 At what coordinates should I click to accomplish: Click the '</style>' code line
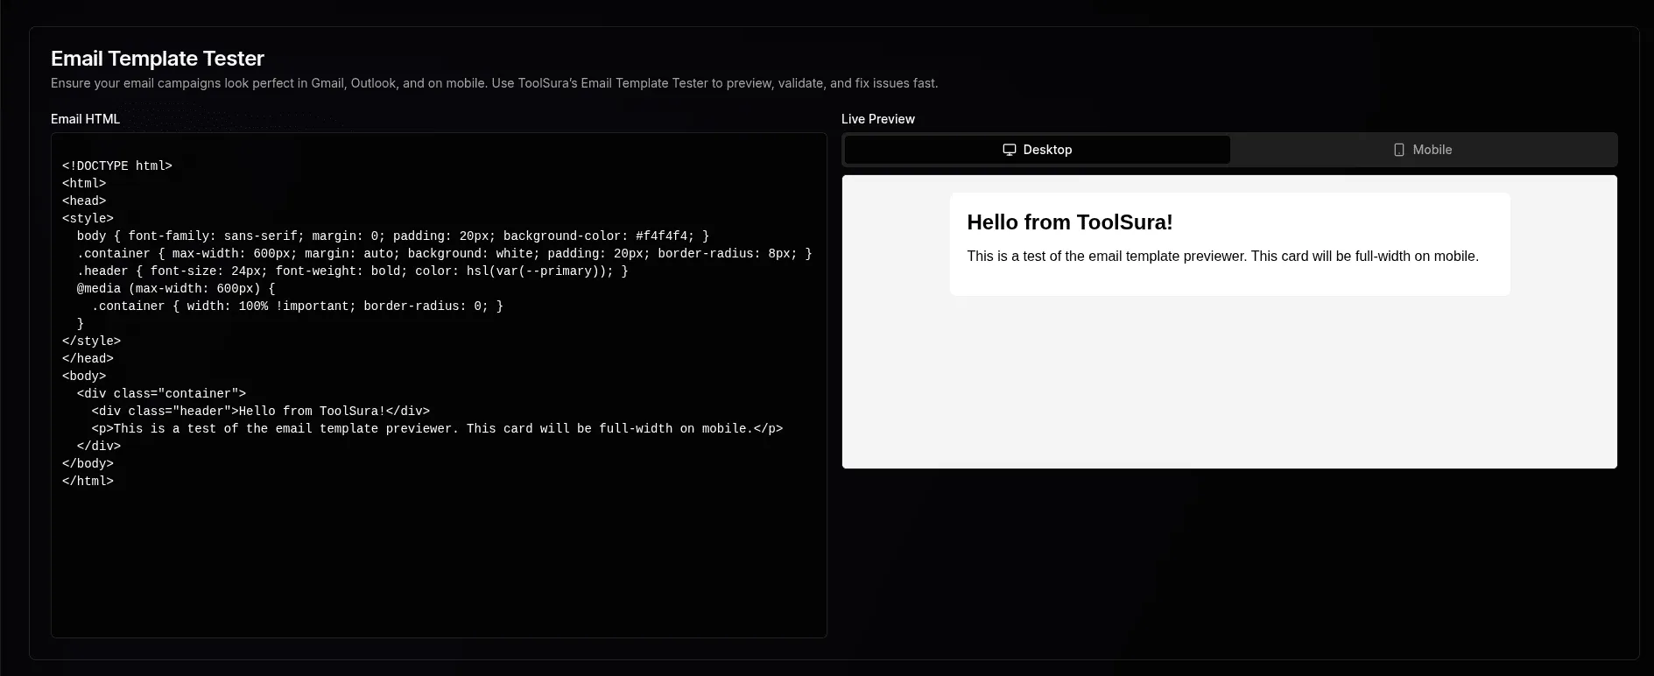pyautogui.click(x=91, y=341)
